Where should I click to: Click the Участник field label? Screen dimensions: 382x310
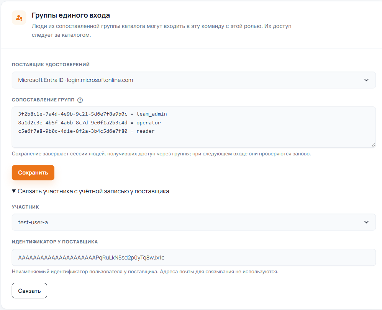tap(25, 207)
